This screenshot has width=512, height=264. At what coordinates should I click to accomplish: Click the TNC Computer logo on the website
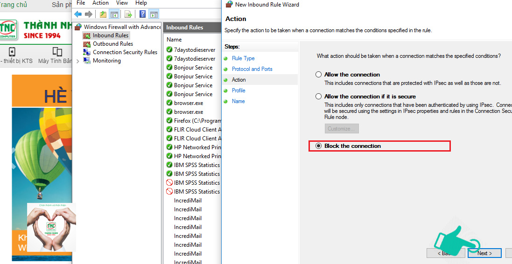click(x=9, y=30)
